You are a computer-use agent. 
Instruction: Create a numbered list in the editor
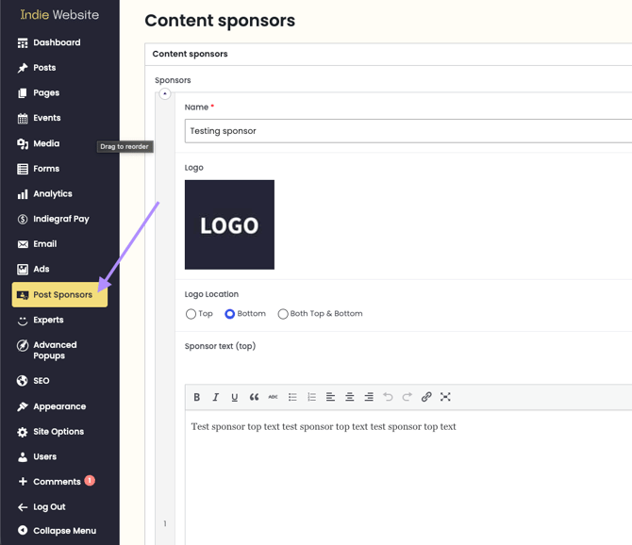click(311, 397)
